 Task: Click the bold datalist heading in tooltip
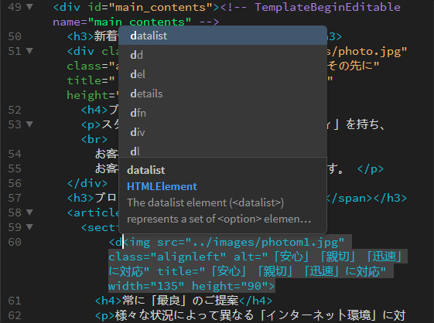[x=146, y=170]
